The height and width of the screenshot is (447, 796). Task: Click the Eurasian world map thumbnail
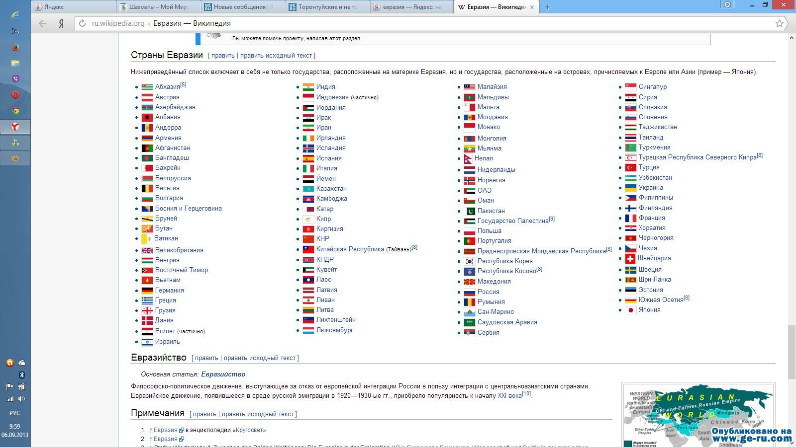698,415
